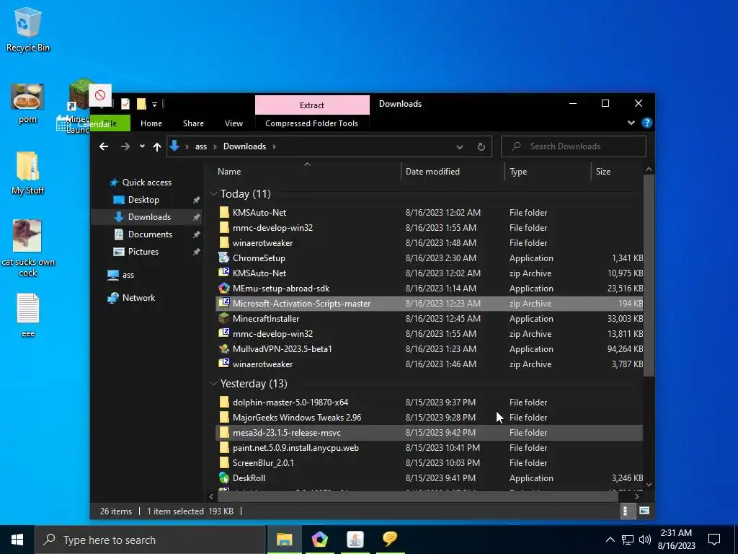Go back with the Back arrow
The height and width of the screenshot is (554, 738).
click(104, 146)
